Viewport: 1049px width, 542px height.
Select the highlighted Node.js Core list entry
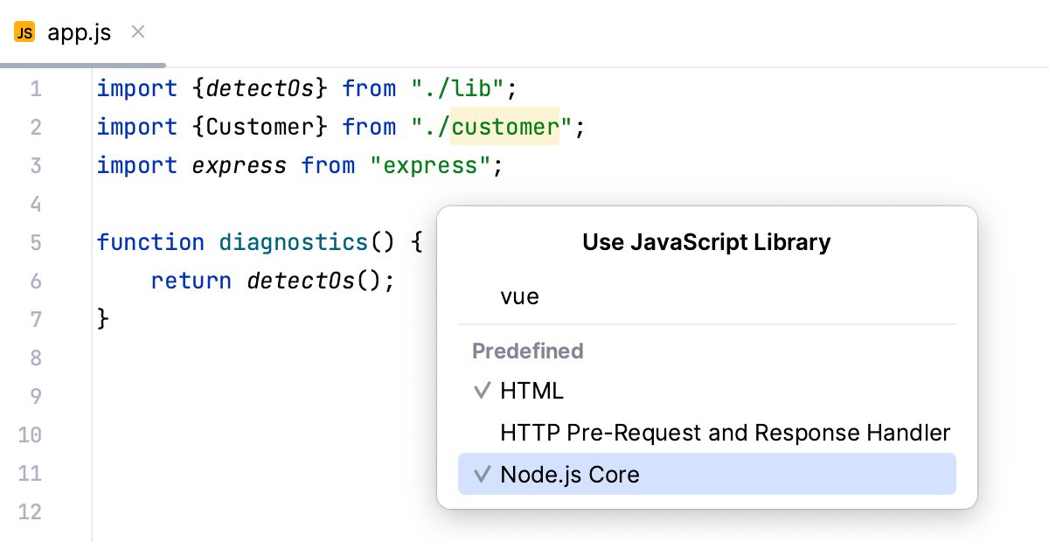click(570, 474)
